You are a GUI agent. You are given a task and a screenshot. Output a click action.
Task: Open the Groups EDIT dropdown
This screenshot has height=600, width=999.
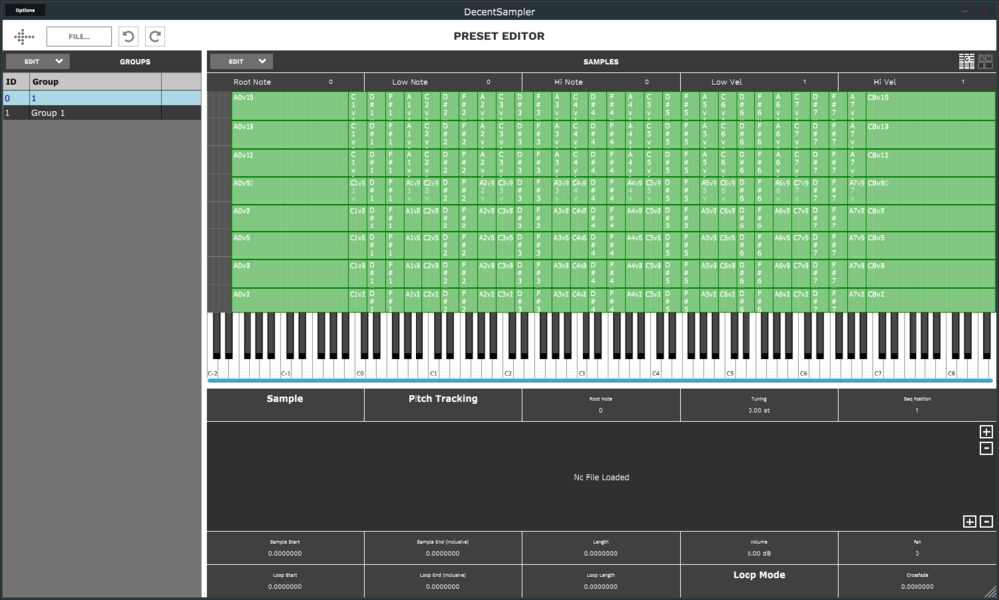(38, 62)
